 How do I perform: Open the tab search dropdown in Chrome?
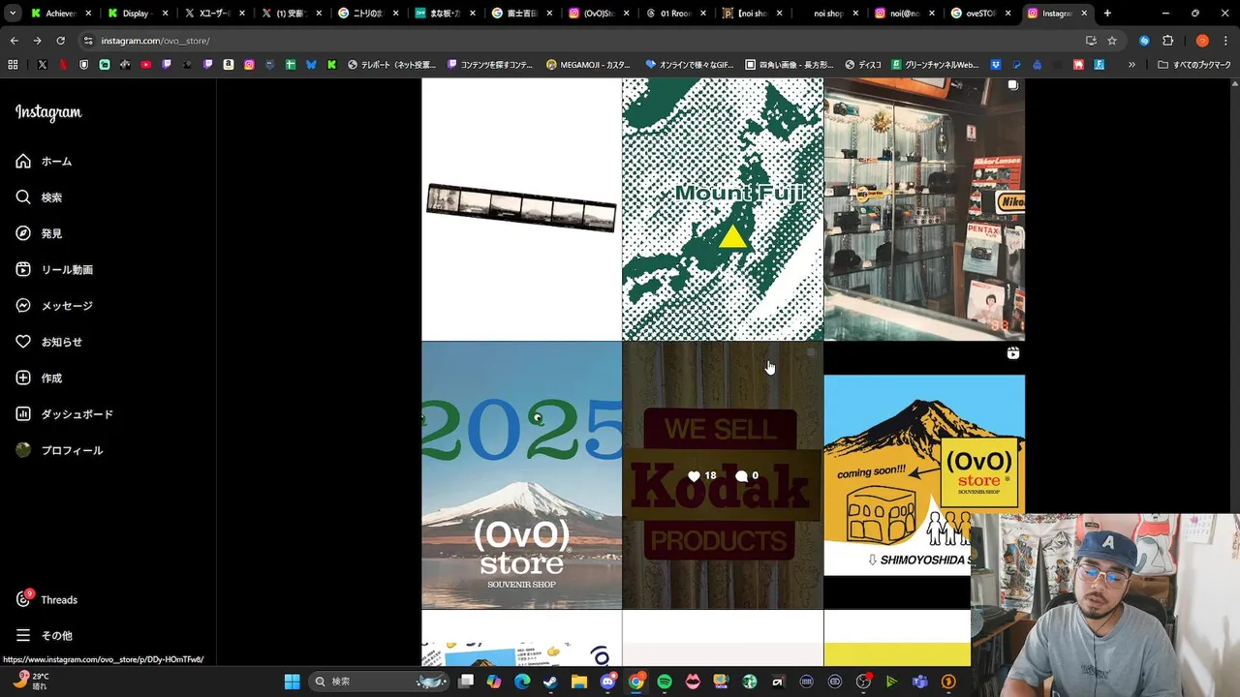pyautogui.click(x=13, y=14)
